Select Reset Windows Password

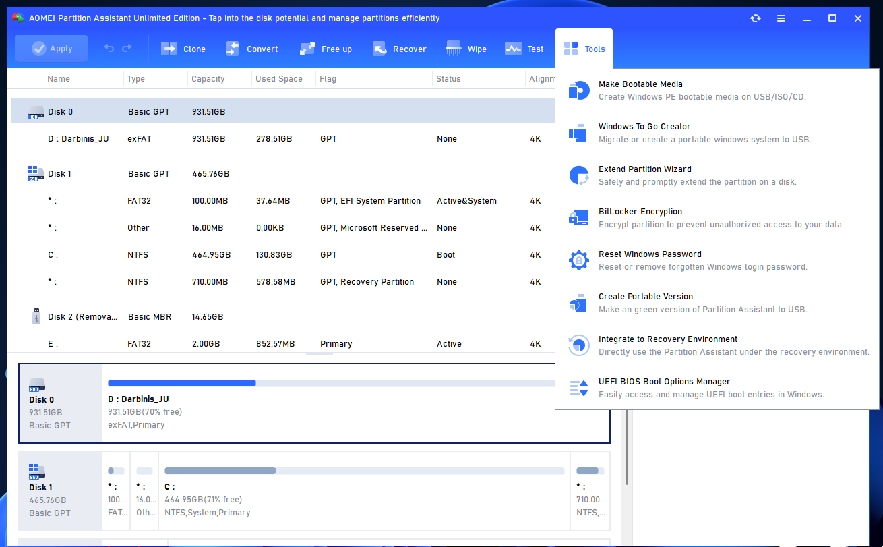[717, 260]
